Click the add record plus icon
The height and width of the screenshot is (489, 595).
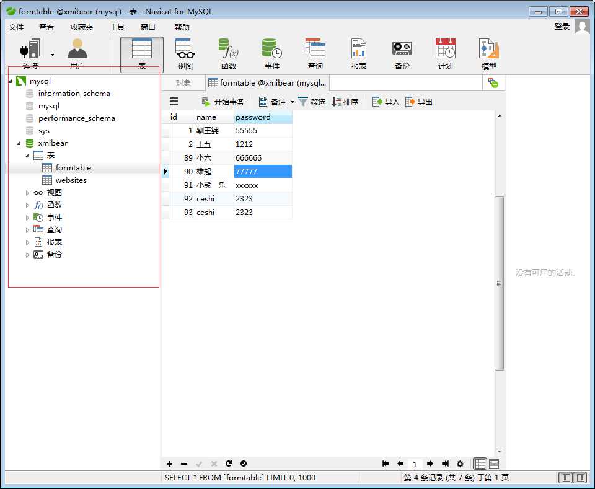(x=169, y=464)
